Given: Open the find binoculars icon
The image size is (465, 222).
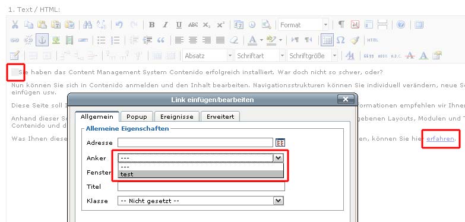Looking at the screenshot, I should point(87,24).
